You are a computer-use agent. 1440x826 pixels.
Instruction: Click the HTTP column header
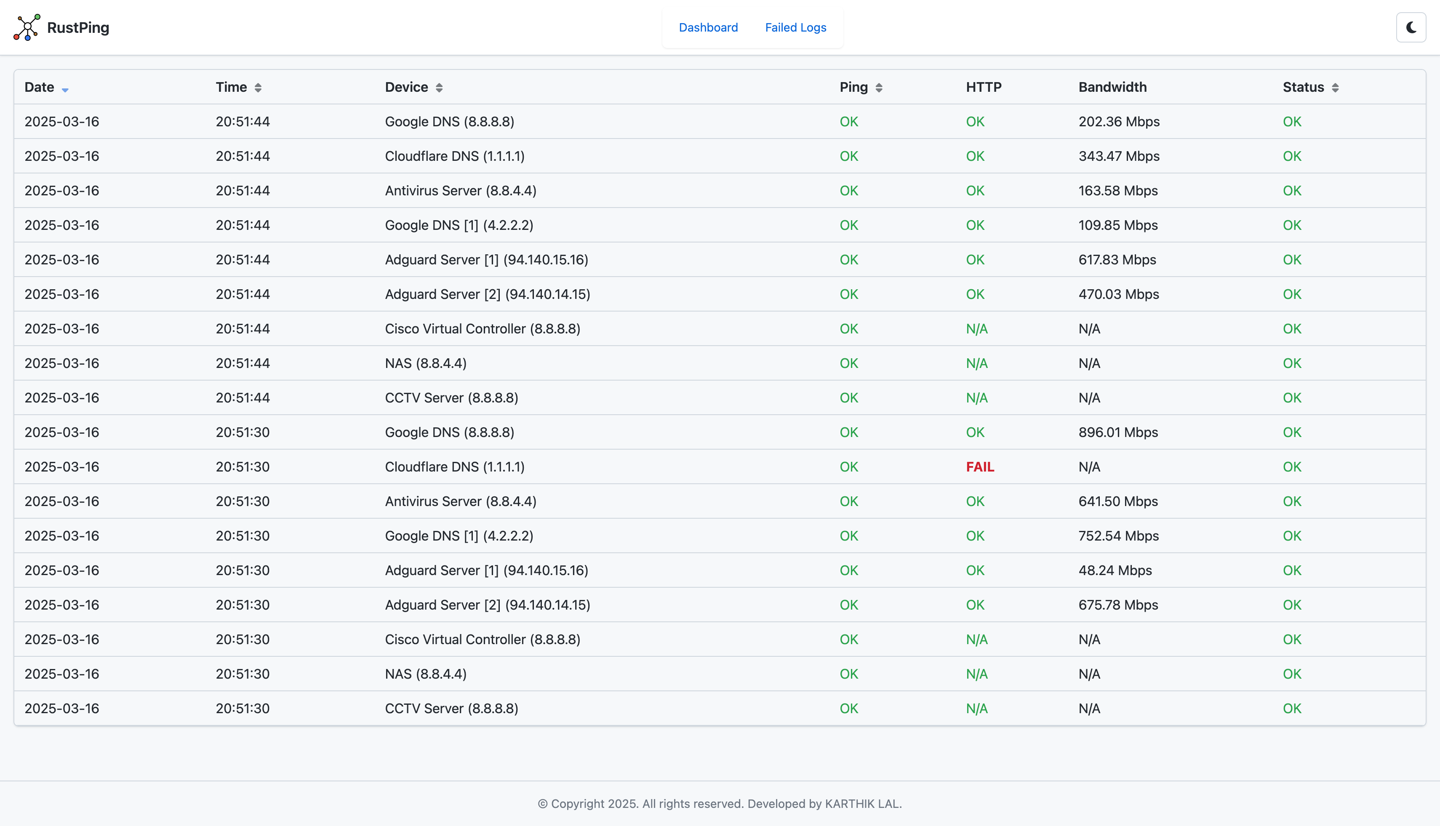[983, 87]
